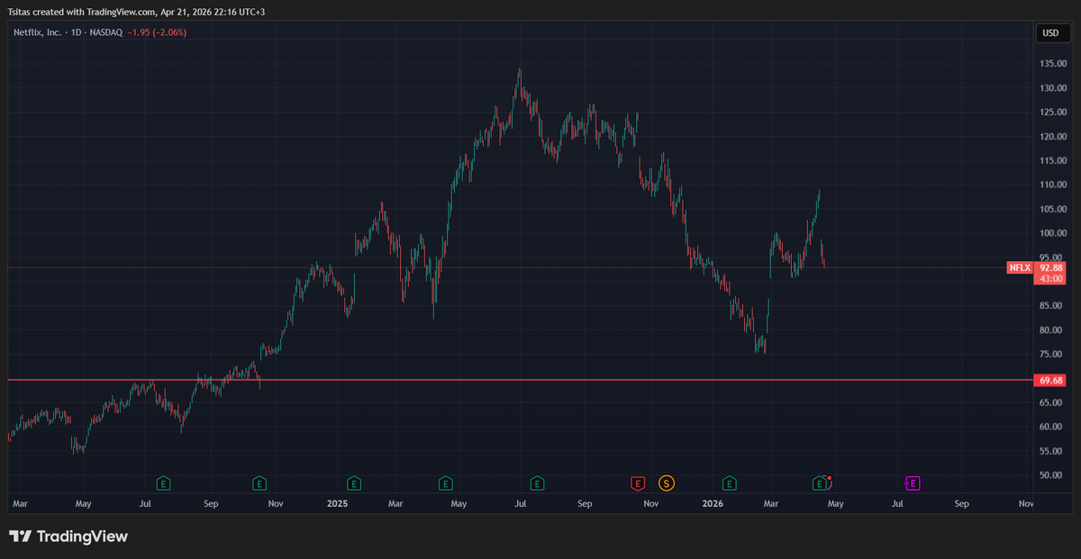Select the red 69.68 price label

[x=1051, y=381]
